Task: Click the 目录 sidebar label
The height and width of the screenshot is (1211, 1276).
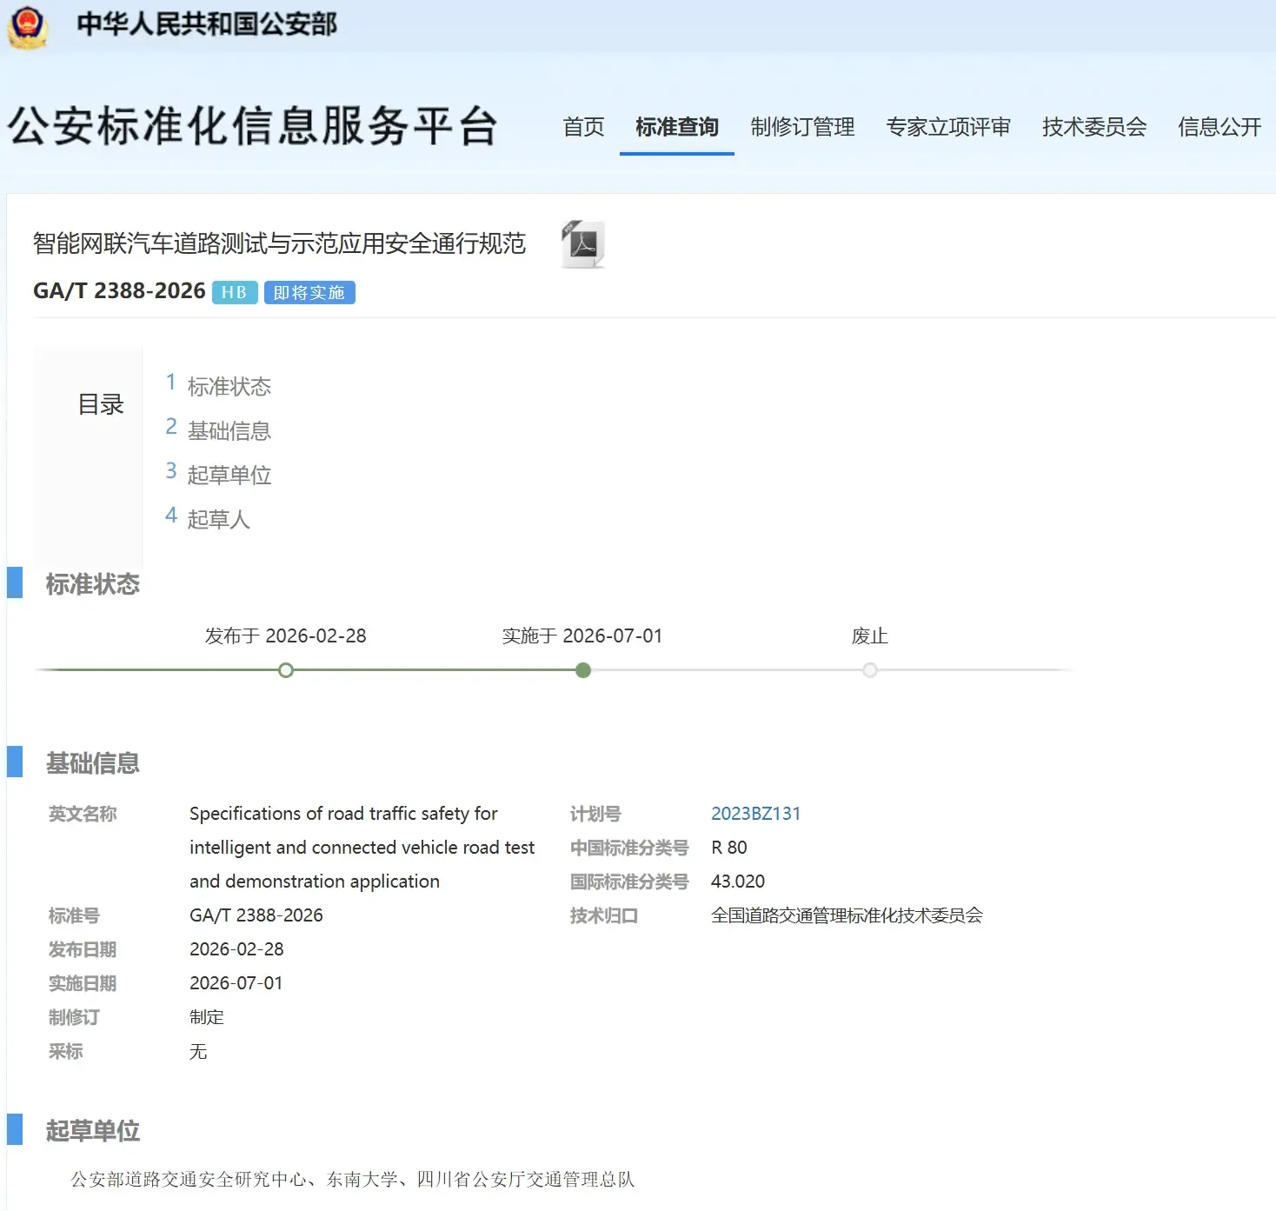Action: [x=101, y=404]
